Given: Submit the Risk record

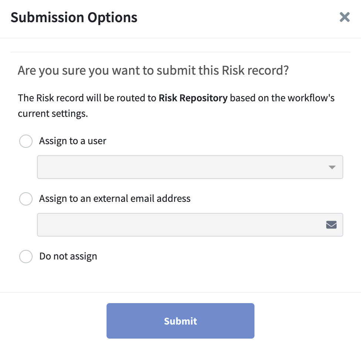Looking at the screenshot, I should [180, 321].
